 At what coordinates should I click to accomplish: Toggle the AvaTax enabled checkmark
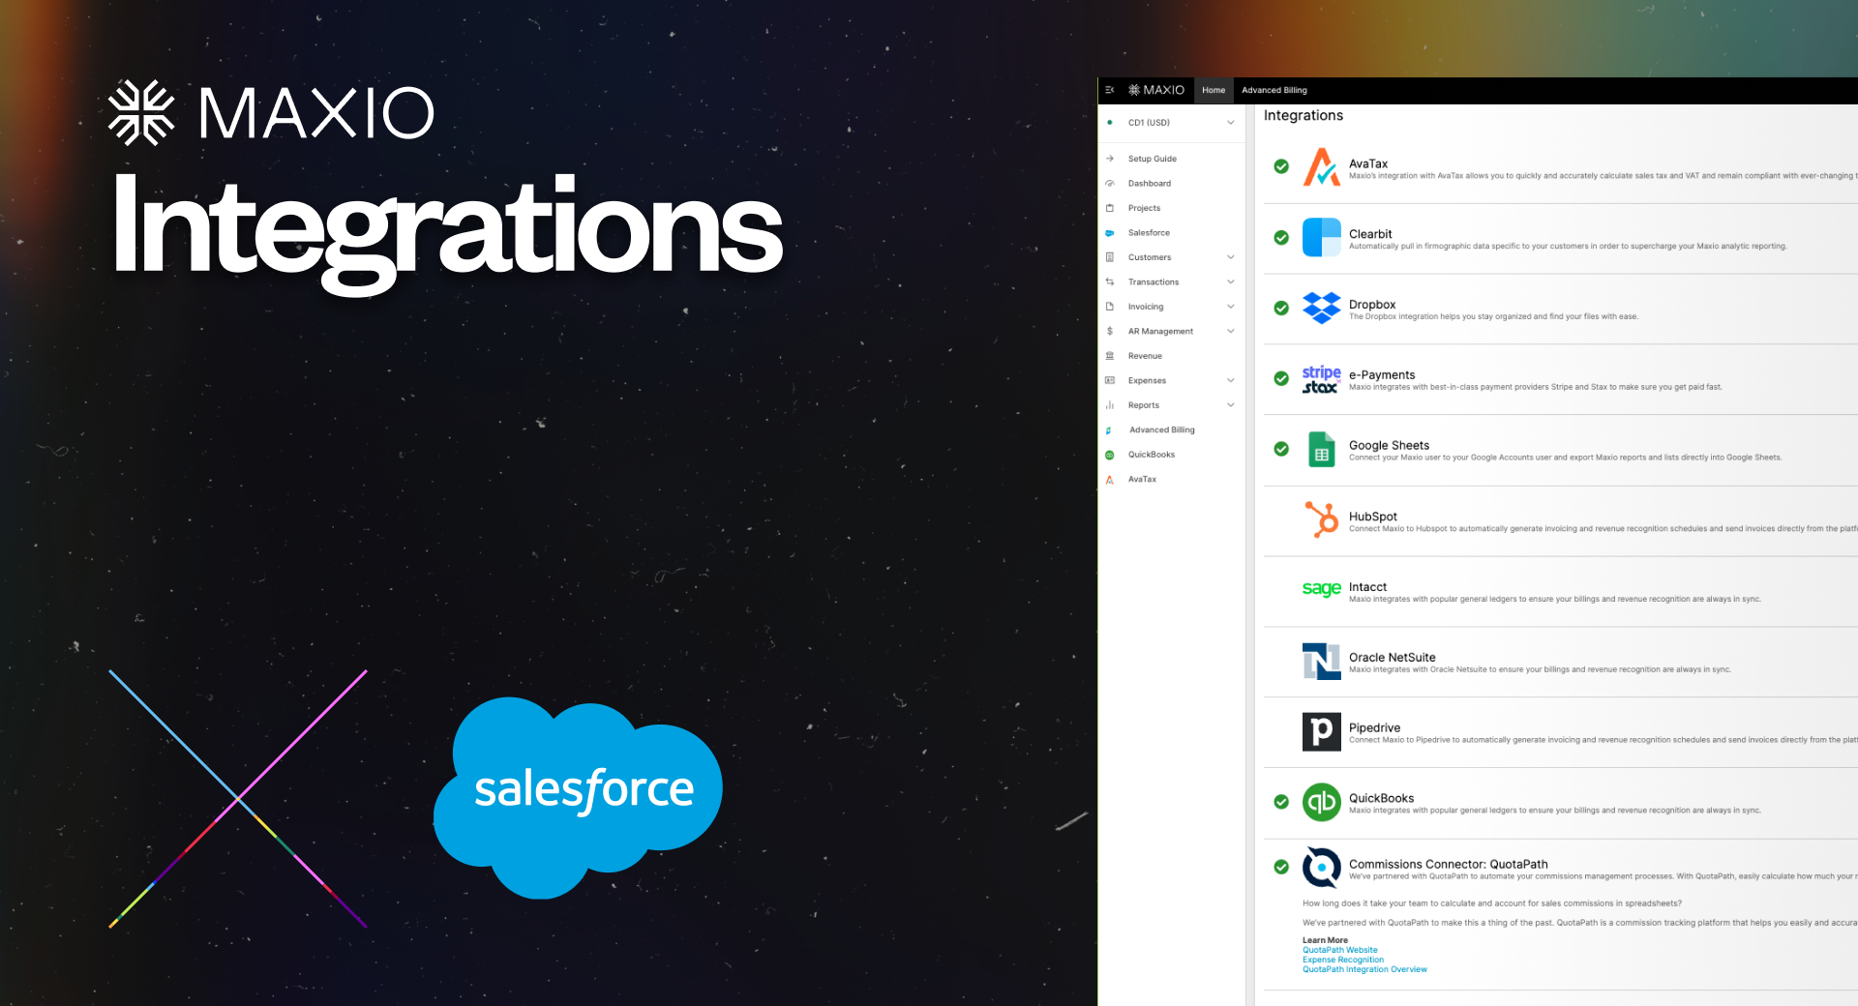click(x=1281, y=166)
